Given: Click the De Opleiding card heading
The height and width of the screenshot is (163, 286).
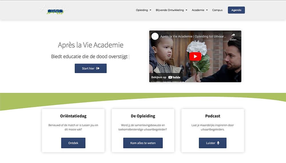Looking at the screenshot, I should tap(143, 116).
